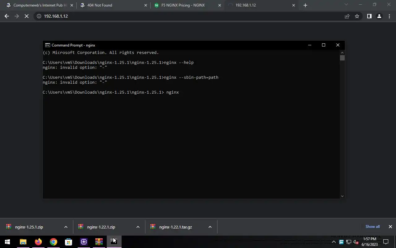Image resolution: width=396 pixels, height=248 pixels.
Task: Stop loading the page
Action: [27, 16]
